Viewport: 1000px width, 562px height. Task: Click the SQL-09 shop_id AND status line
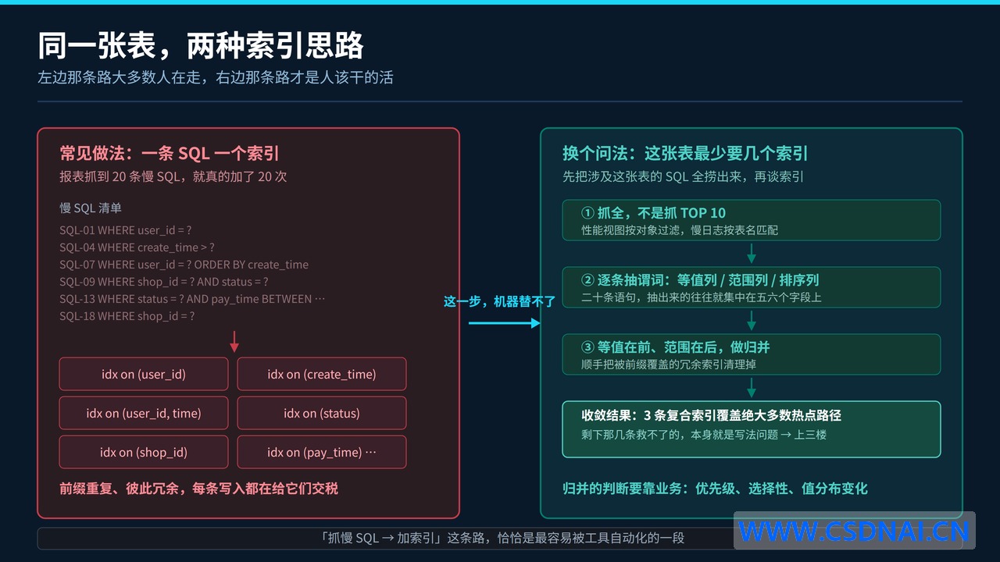point(164,282)
